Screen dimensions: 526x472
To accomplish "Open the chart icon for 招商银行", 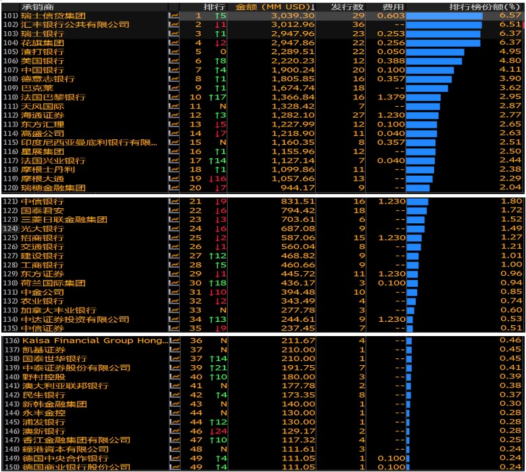I will (174, 237).
